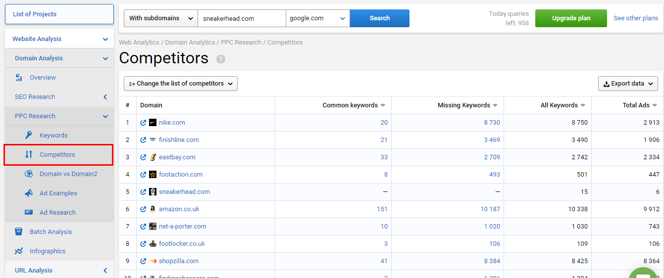Click the shopzilla favicon
The width and height of the screenshot is (664, 278).
pos(153,261)
